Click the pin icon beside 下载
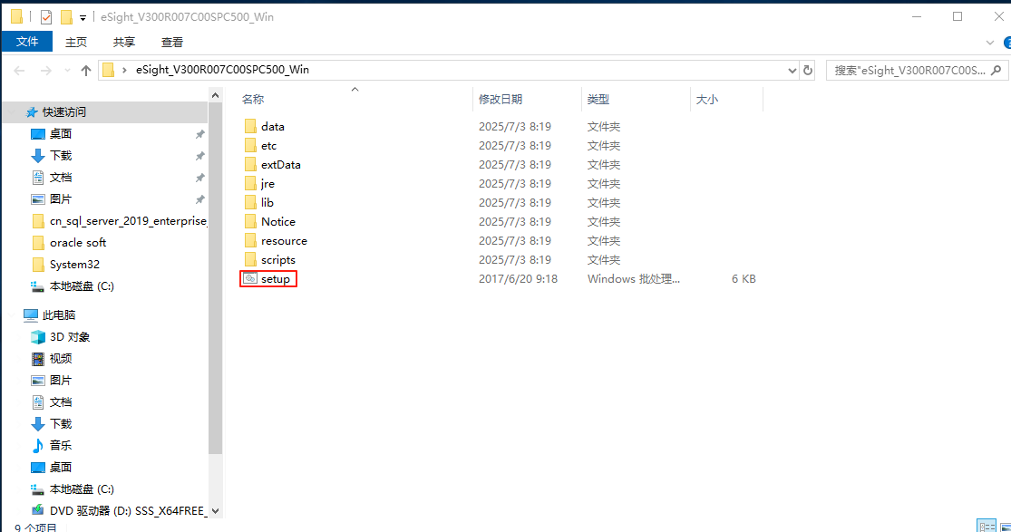The width and height of the screenshot is (1011, 532). tap(199, 156)
